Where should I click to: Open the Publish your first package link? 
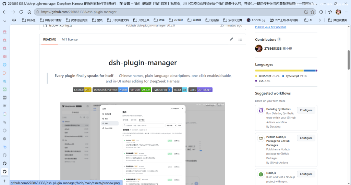point(271,27)
